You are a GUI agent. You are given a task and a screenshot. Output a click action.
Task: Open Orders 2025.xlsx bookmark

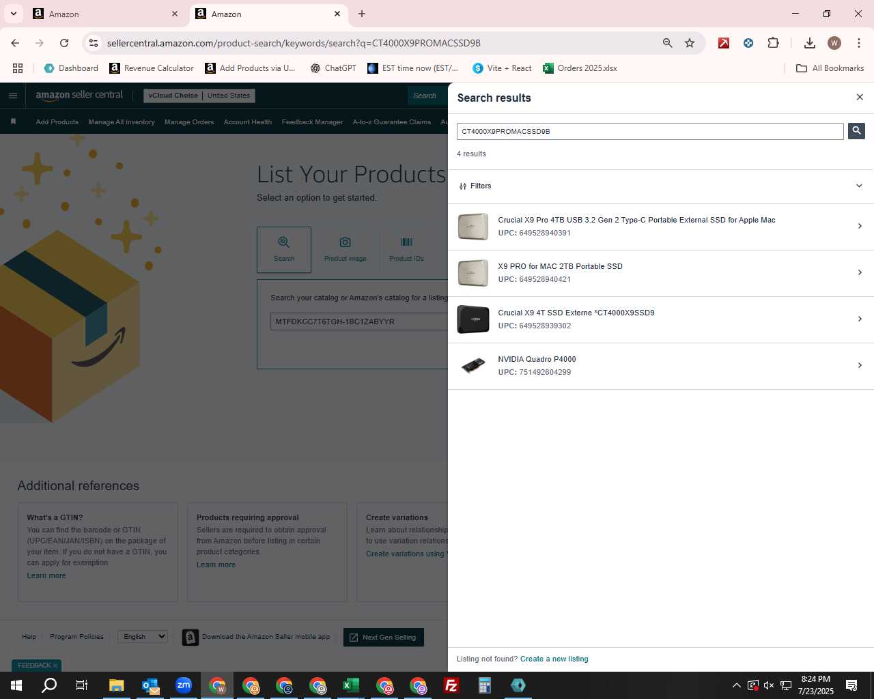click(x=580, y=68)
